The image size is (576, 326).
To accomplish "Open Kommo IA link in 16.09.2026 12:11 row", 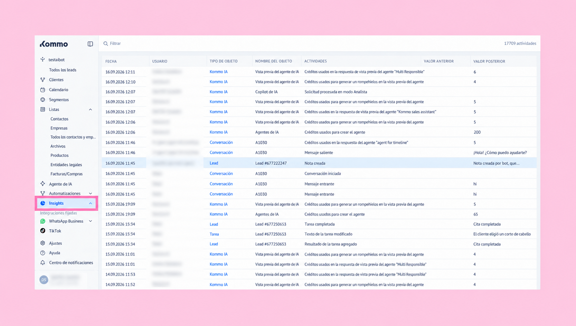I will [218, 72].
